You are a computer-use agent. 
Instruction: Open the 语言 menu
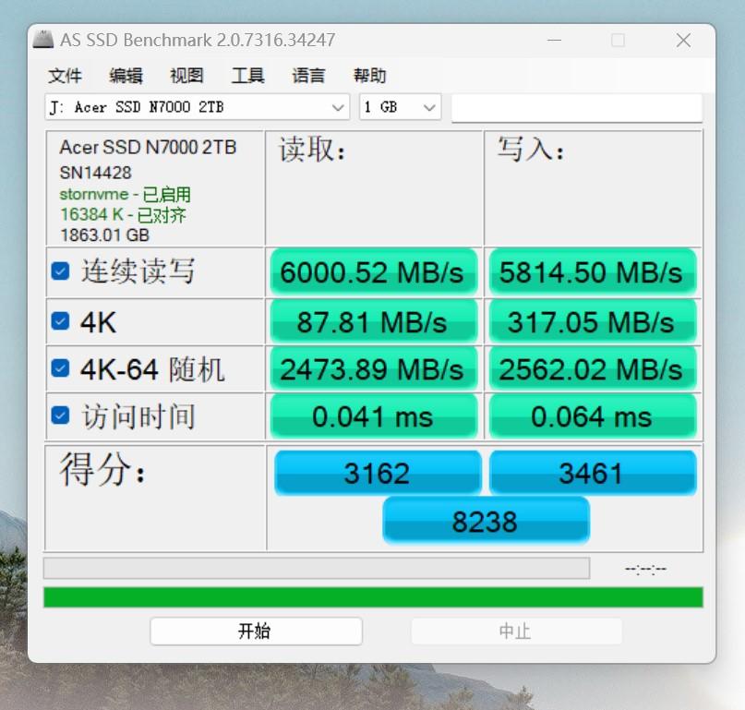(308, 76)
